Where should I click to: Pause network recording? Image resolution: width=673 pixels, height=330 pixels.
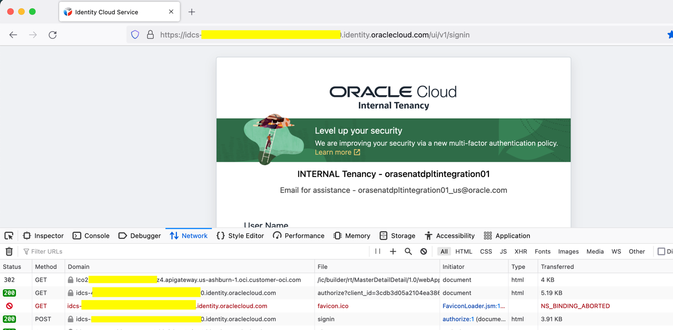(378, 252)
